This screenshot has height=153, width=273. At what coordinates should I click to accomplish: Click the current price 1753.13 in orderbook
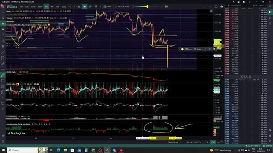click(246, 76)
